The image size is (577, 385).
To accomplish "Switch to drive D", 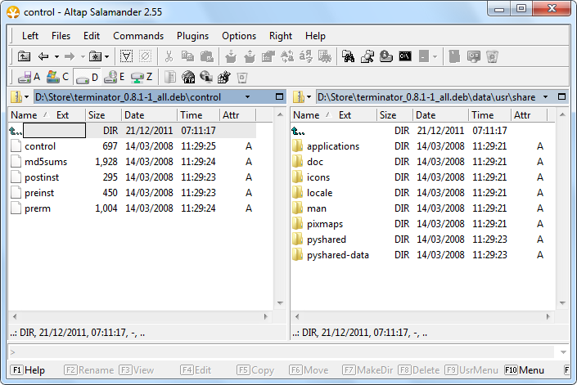I will [87, 77].
